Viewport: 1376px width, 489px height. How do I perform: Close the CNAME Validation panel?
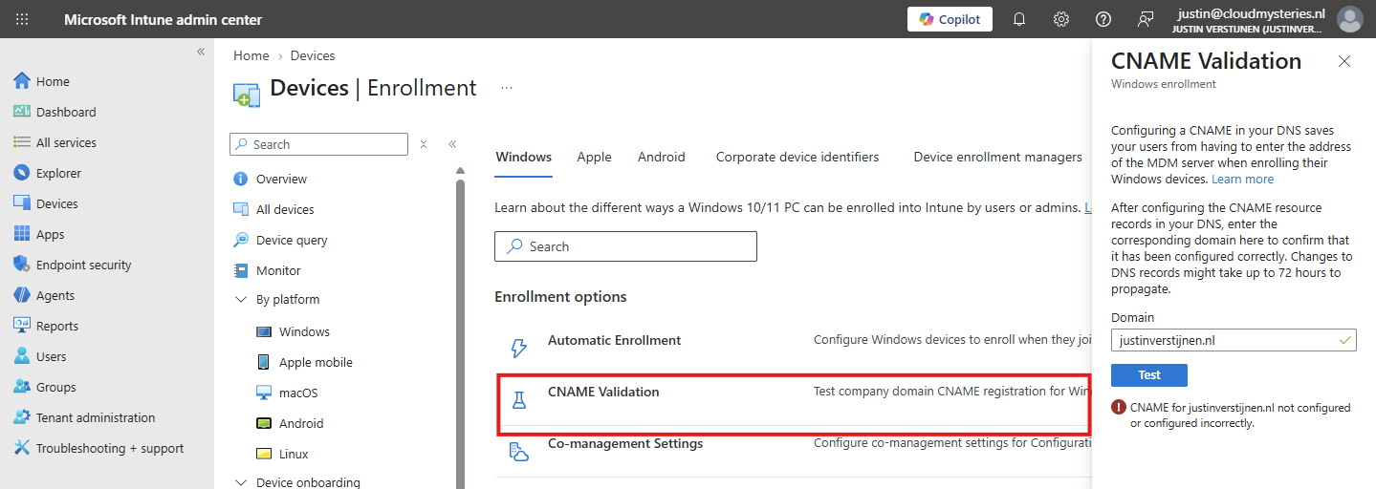pos(1344,61)
